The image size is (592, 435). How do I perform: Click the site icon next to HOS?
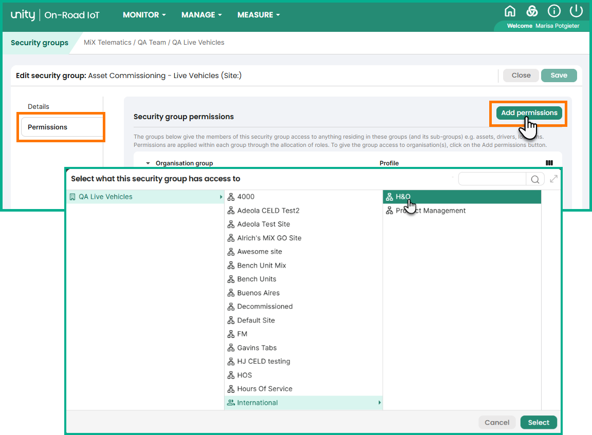(x=231, y=375)
